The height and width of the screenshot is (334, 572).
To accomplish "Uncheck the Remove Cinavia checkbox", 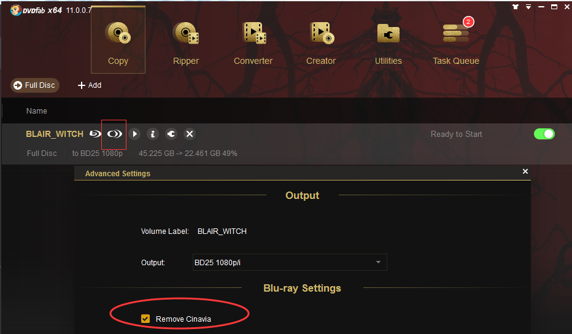I will pos(145,319).
